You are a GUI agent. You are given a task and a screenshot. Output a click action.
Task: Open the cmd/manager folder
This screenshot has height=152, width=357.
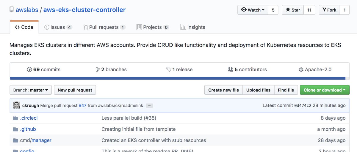pyautogui.click(x=36, y=140)
